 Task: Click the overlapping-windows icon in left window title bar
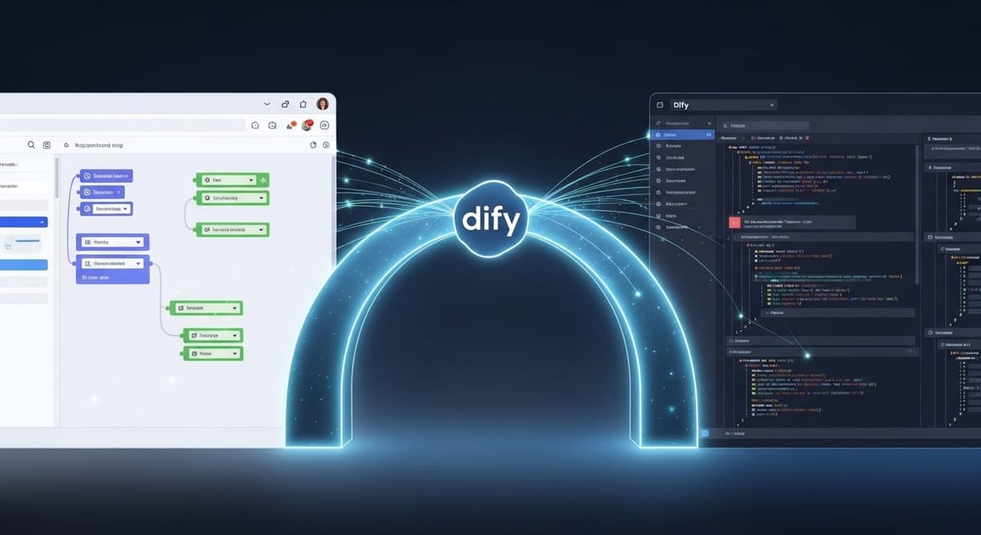(285, 105)
